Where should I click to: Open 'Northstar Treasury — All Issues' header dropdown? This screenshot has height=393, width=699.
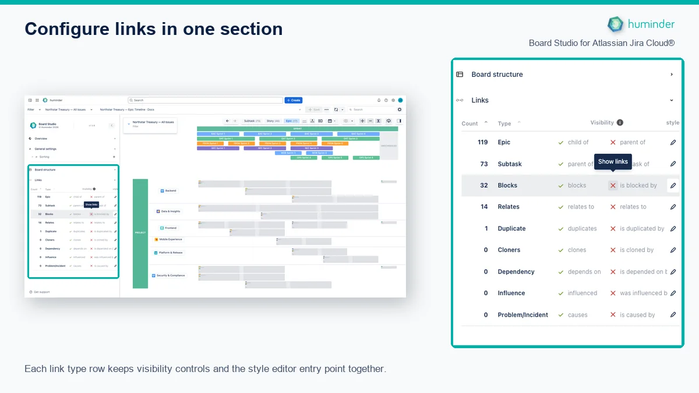69,109
